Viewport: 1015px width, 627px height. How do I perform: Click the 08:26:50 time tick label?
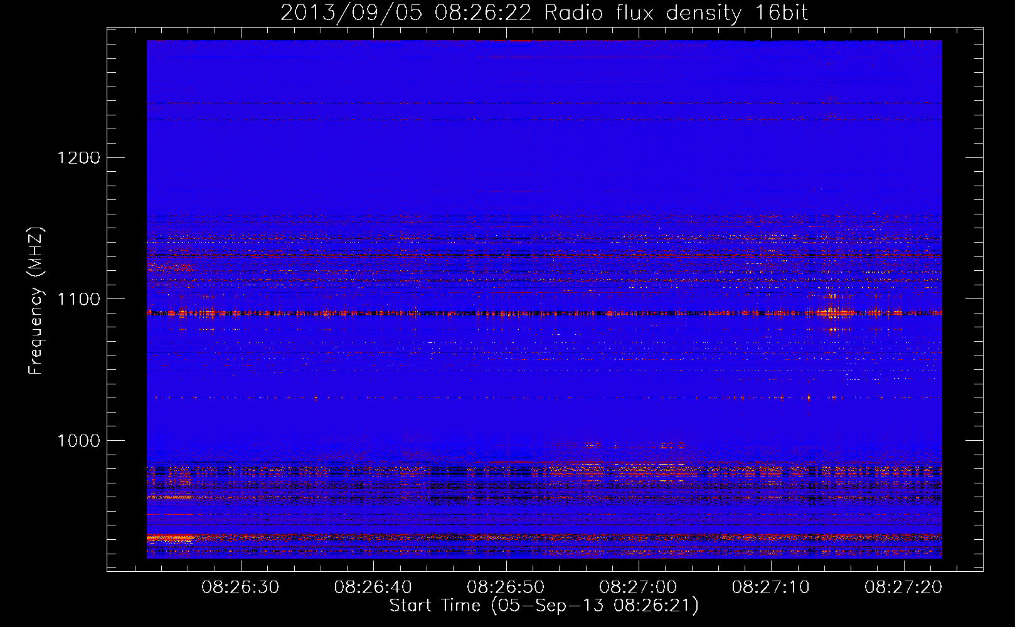click(x=506, y=587)
